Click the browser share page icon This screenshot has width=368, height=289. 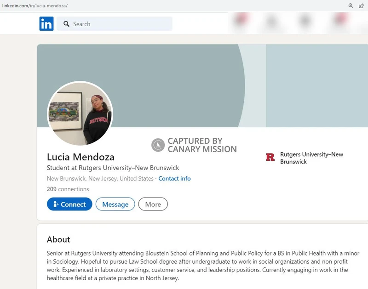[362, 6]
